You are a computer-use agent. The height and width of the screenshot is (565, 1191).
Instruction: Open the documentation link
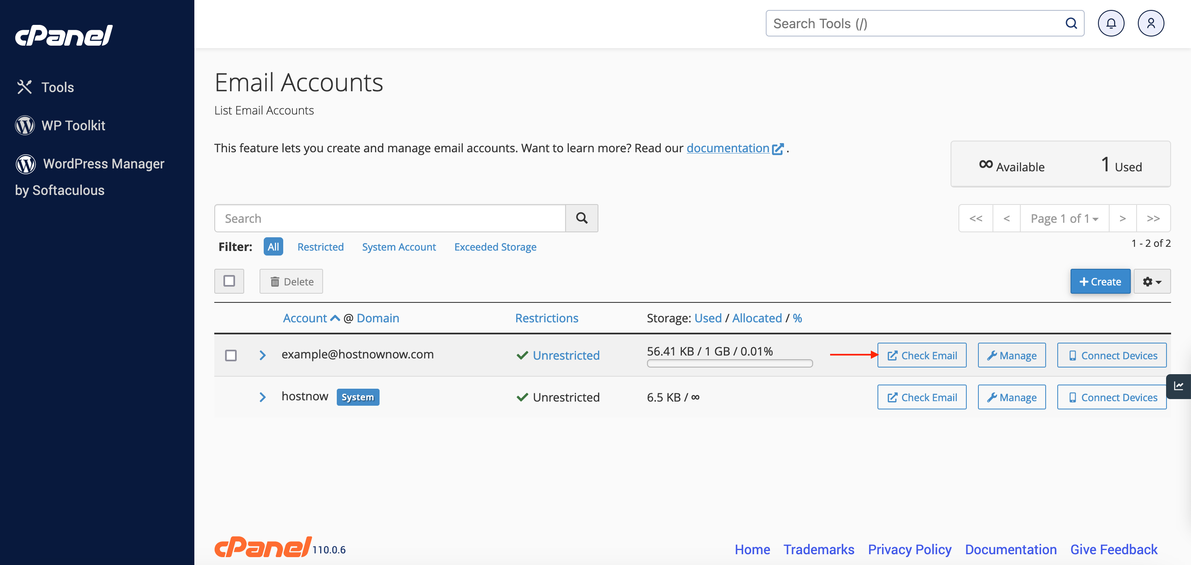(728, 148)
